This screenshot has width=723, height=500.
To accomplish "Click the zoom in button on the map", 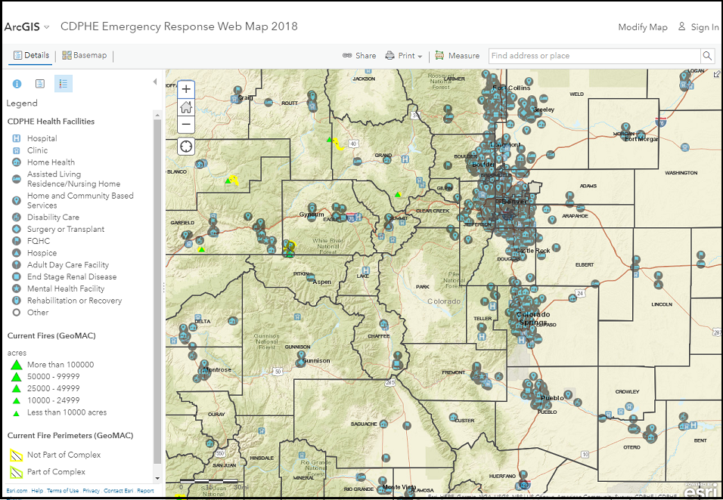I will [x=185, y=89].
